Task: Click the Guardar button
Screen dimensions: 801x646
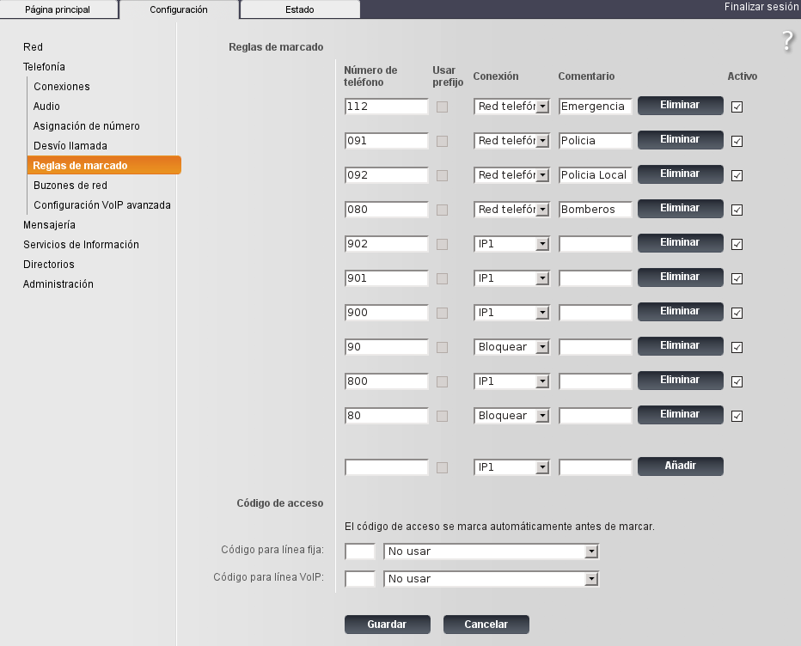Action: tap(387, 625)
